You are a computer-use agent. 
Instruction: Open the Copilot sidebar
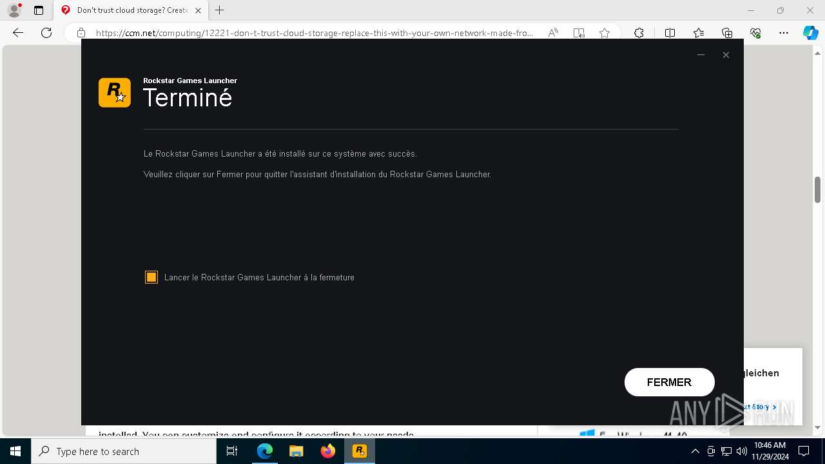810,33
